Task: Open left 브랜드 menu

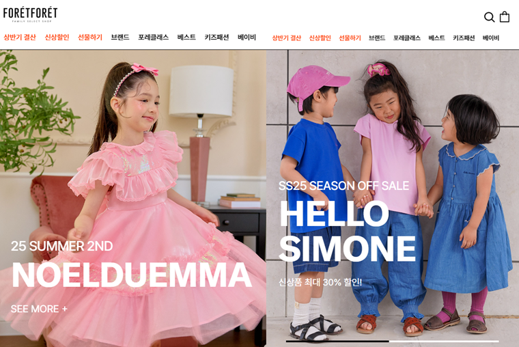Action: pyautogui.click(x=120, y=37)
